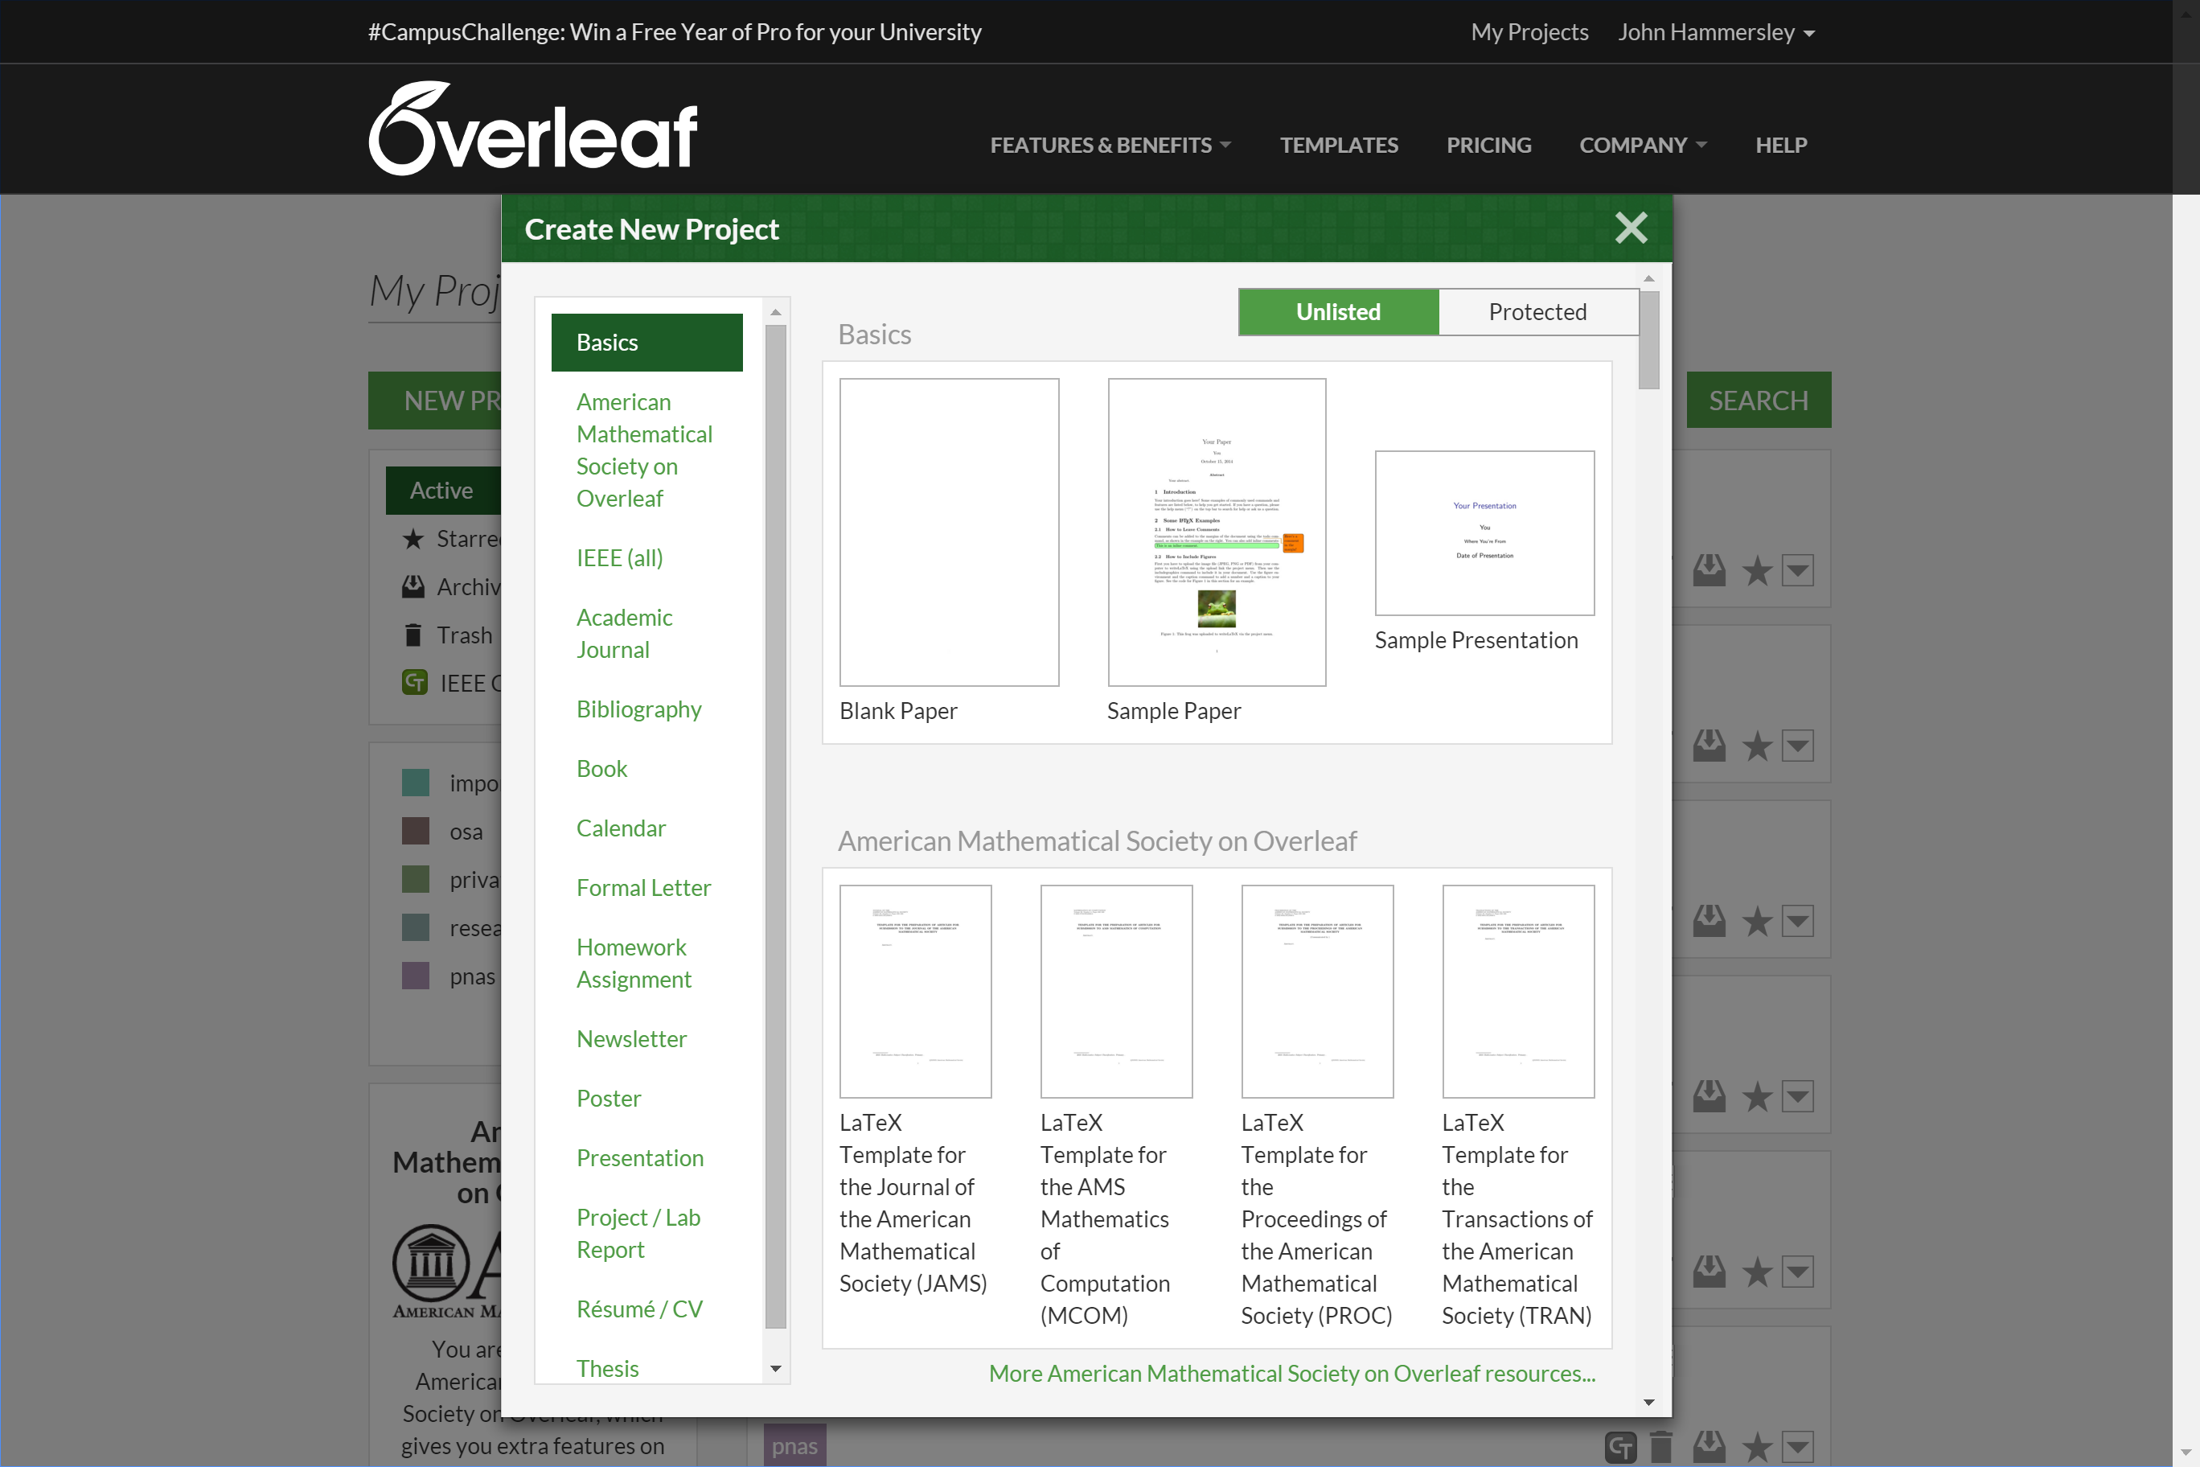Open the Pricing menu item

click(x=1489, y=144)
